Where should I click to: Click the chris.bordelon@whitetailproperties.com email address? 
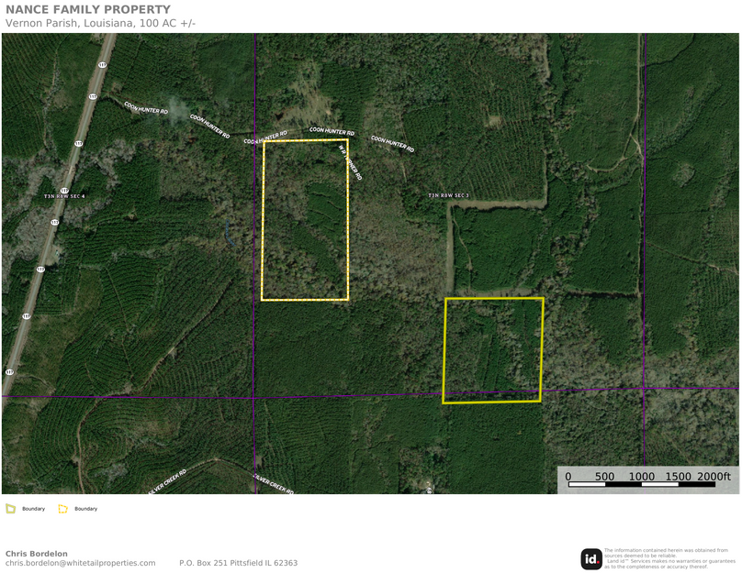coord(81,563)
